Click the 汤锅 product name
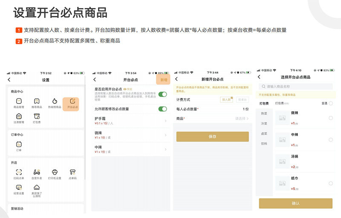This screenshot has height=218, width=341. pos(295,156)
